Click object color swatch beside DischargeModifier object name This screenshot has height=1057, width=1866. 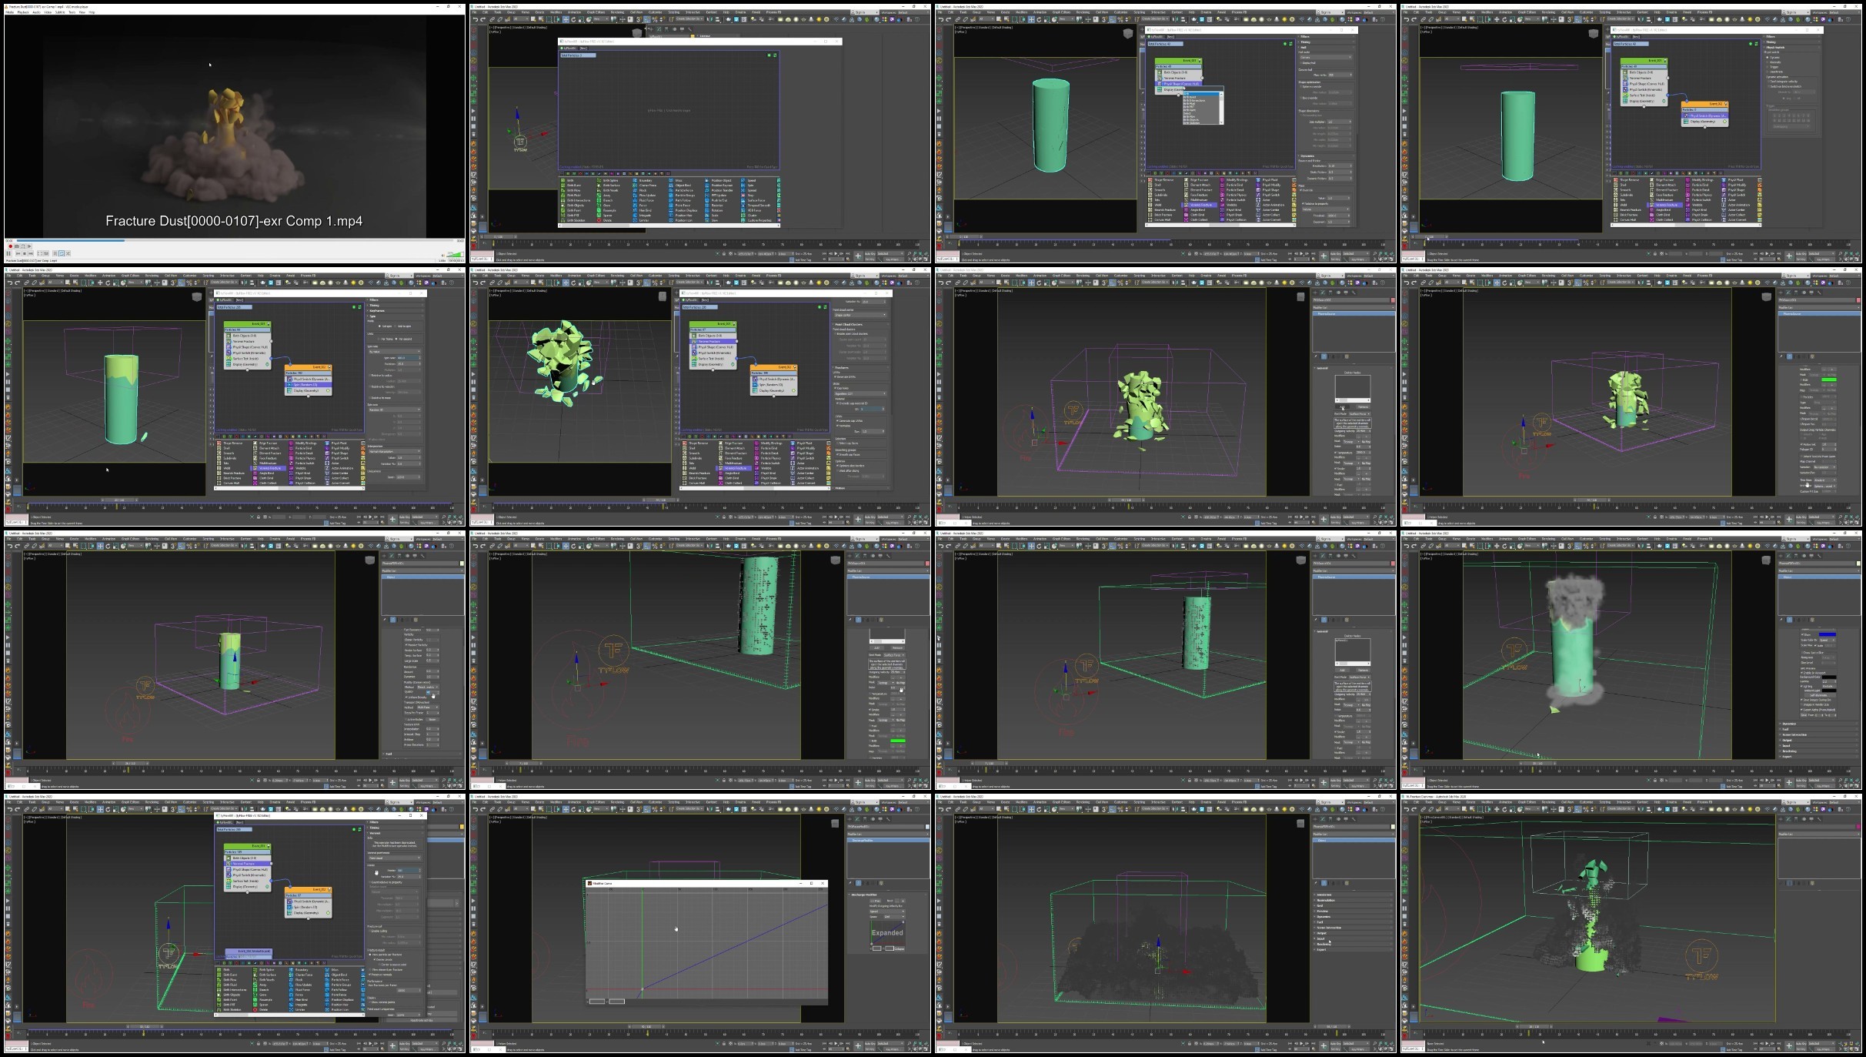click(x=927, y=827)
